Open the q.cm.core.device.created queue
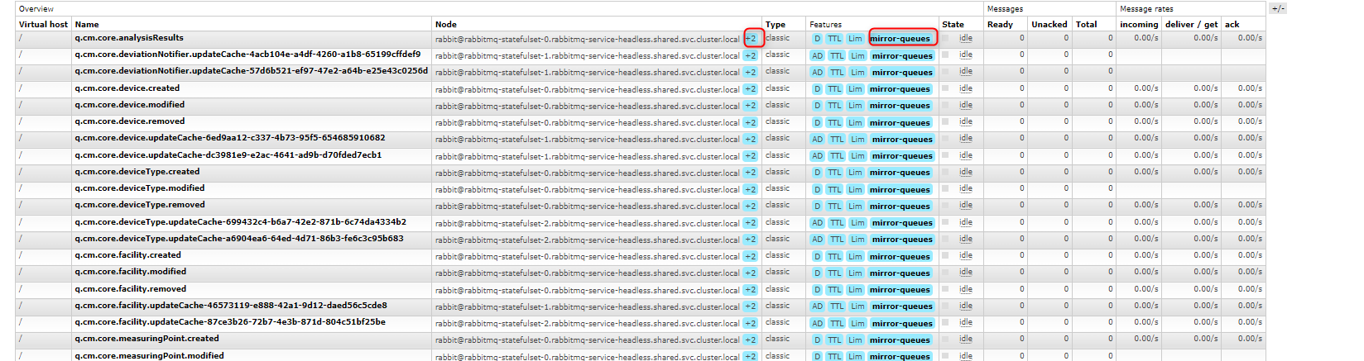This screenshot has width=1364, height=361. [x=127, y=88]
